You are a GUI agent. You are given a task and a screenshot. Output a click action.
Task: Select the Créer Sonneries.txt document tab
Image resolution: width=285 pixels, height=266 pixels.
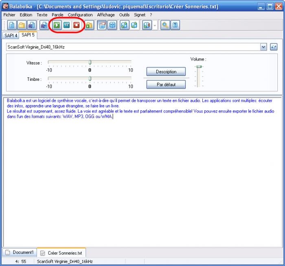[x=61, y=253]
